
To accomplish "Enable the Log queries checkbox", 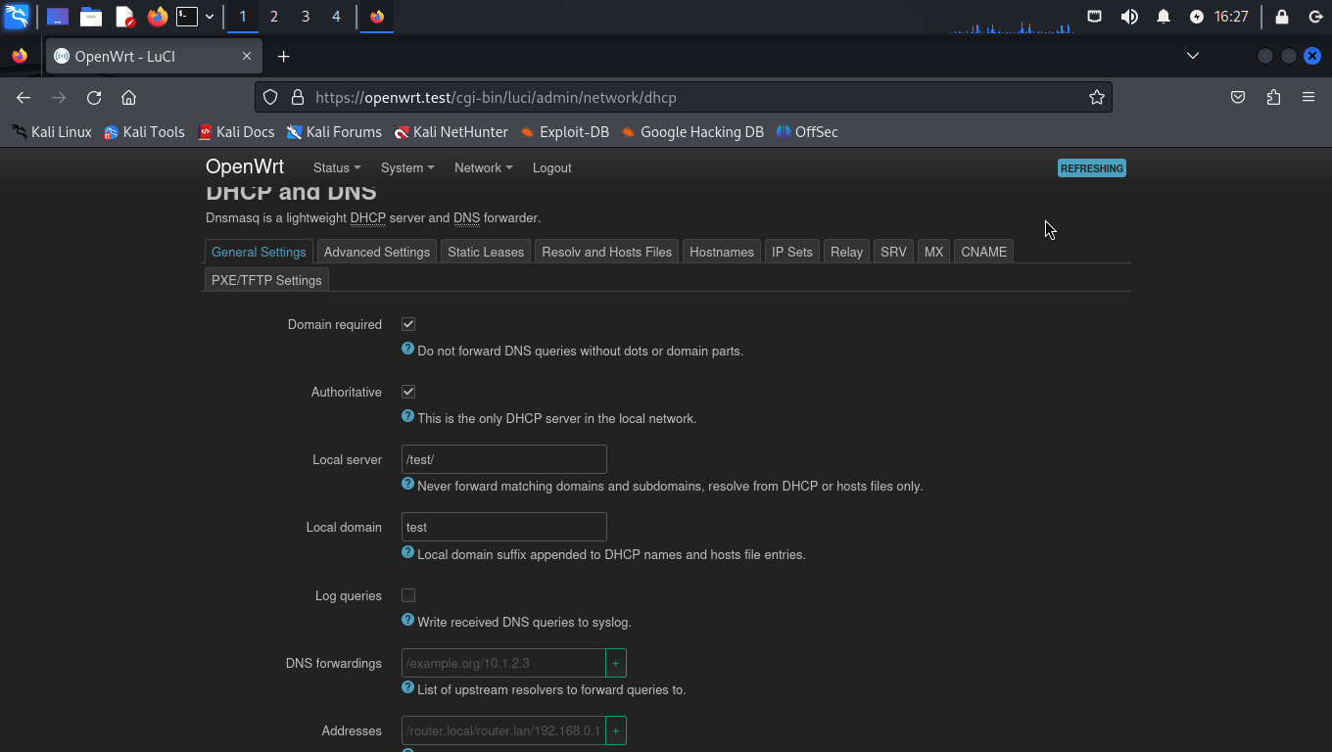I will tap(408, 595).
